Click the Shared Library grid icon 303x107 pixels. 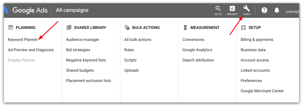coord(69,28)
